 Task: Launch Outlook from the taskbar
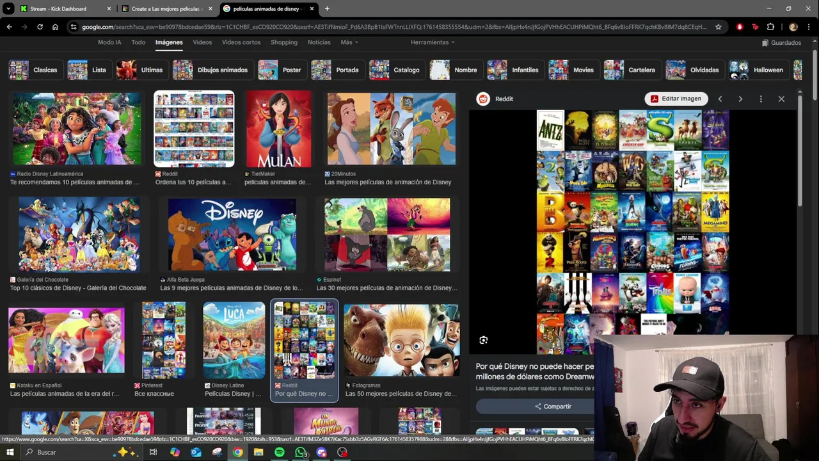(x=196, y=452)
